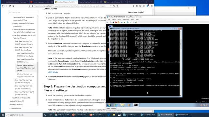Click the VM checkpoint toolbar icon
This screenshot has height=117, width=209.
[x=128, y=22]
